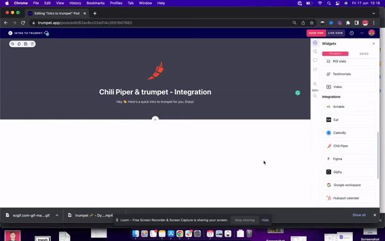This screenshot has height=241, width=385.
Task: Click the tag icon in the section toolbar
Action: (13, 44)
